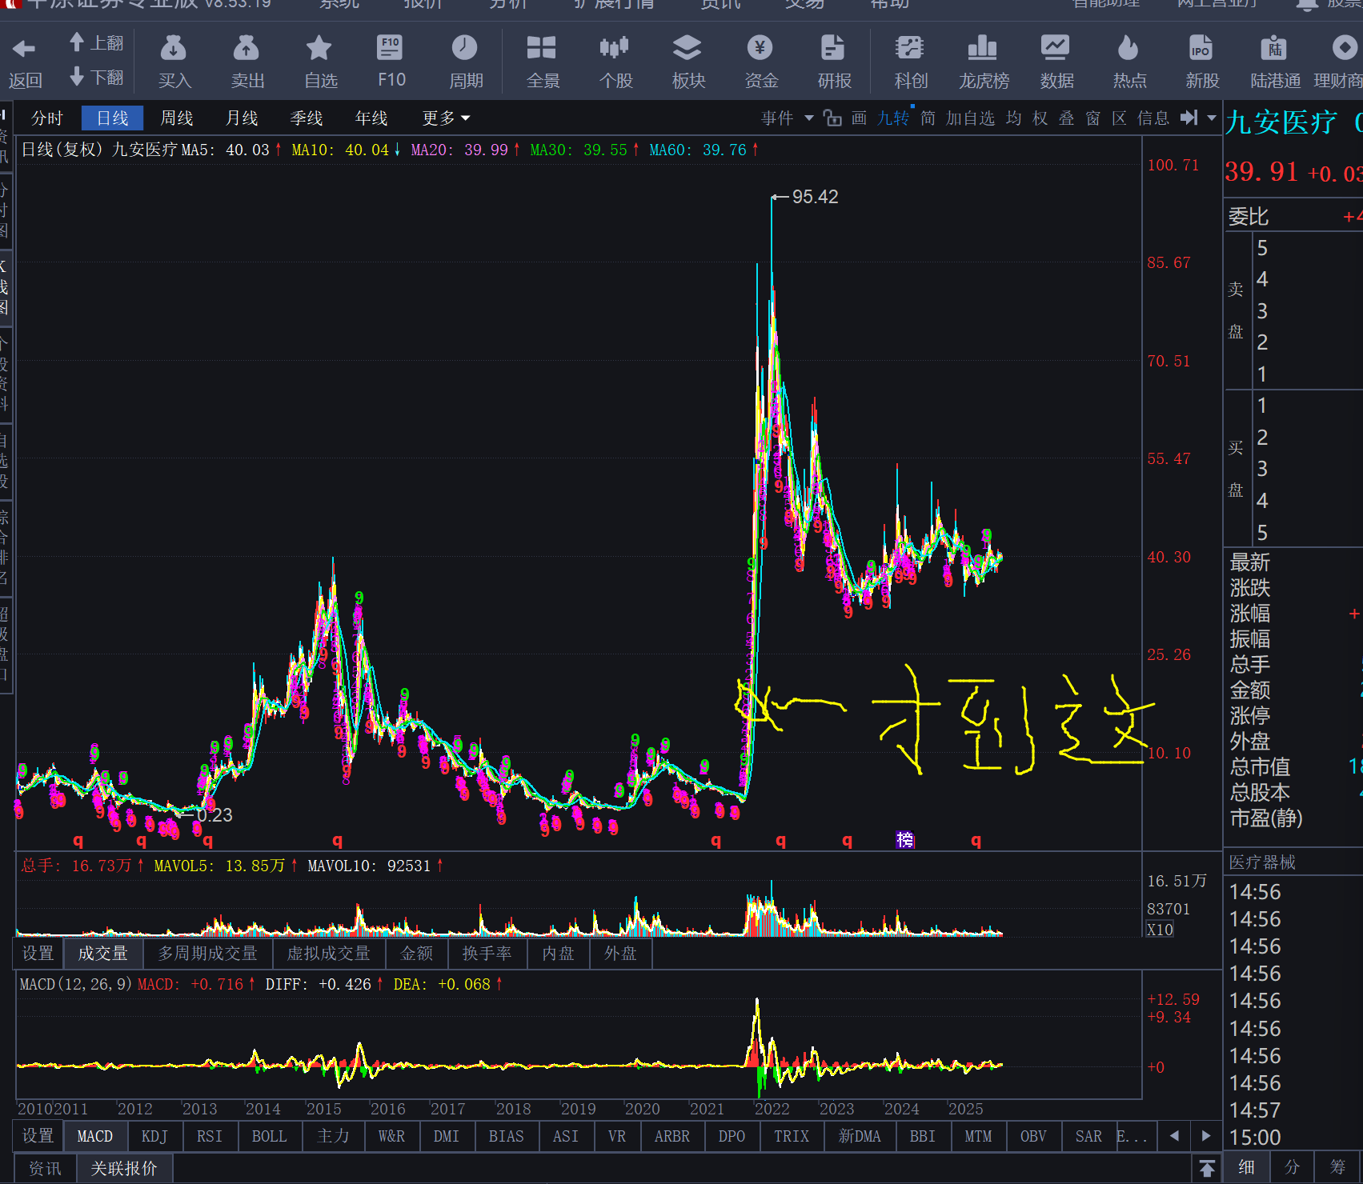Open the F10 company info icon
1363x1184 pixels.
391,50
